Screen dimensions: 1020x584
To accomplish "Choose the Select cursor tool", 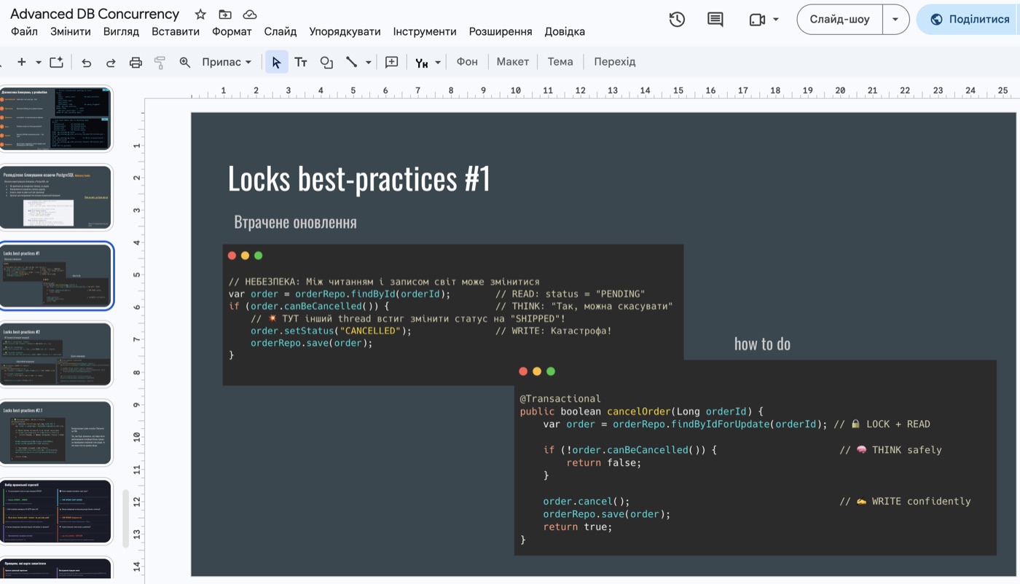I will pos(276,63).
